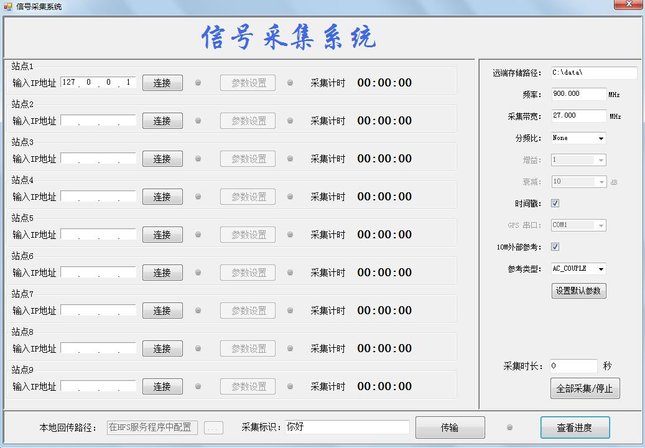
Task: Click the browse (...) button for 本地回传路径
Action: pos(213,427)
